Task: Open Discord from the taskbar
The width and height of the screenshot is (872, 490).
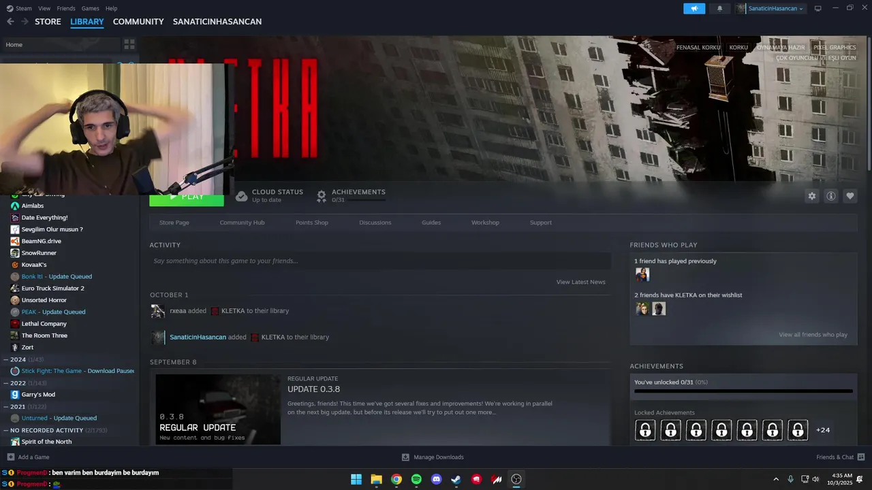Action: click(437, 479)
